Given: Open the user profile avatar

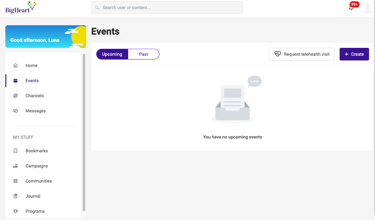Looking at the screenshot, I should tap(367, 7).
